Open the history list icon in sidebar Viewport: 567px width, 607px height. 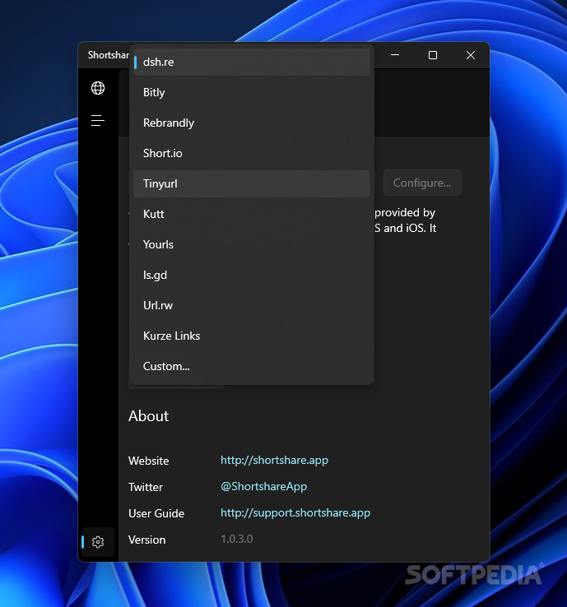[x=98, y=120]
